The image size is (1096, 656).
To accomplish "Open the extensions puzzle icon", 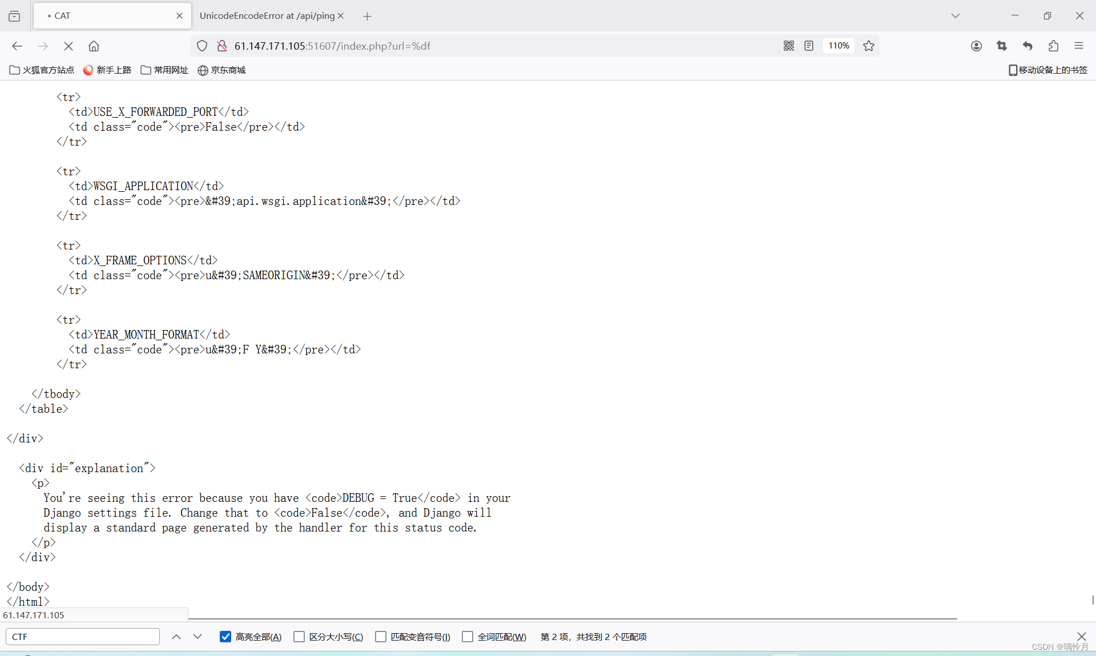I will pyautogui.click(x=1053, y=46).
